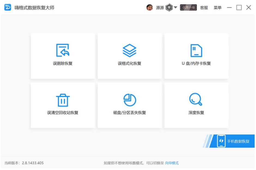Maximize the application window
This screenshot has height=170, width=256.
[x=239, y=8]
